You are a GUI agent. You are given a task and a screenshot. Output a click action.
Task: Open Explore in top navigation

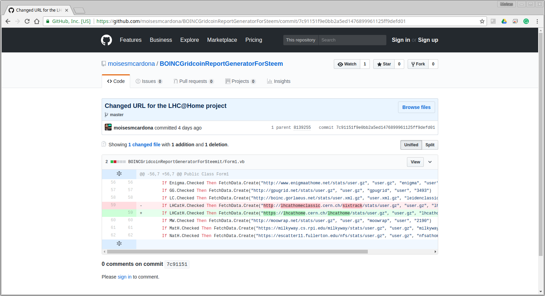tap(190, 40)
